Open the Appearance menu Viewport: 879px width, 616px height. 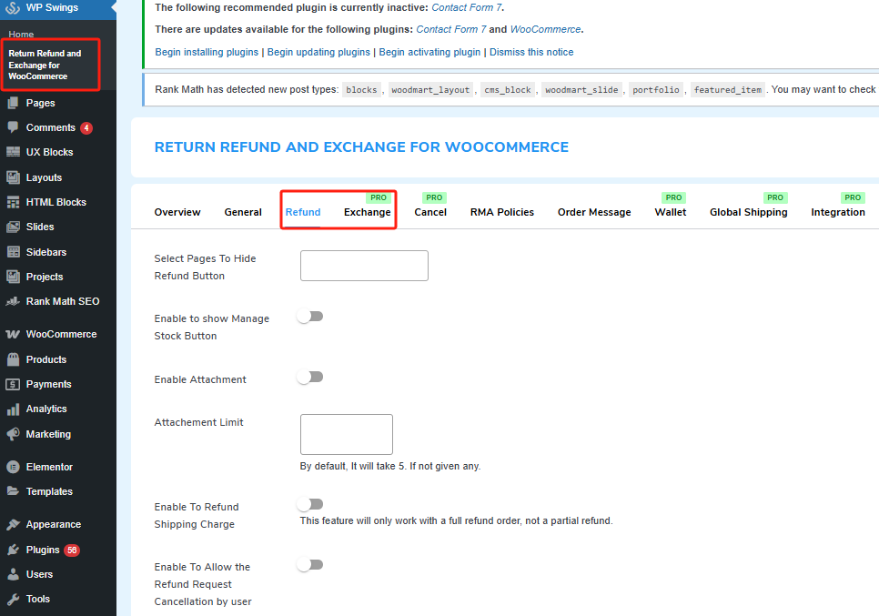tap(56, 524)
